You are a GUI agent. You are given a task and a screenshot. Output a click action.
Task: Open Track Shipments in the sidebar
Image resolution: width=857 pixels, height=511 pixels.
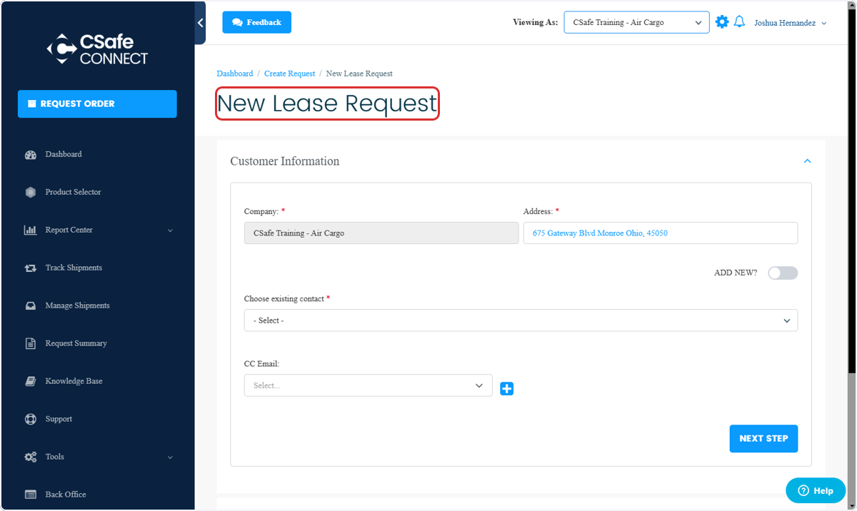pos(74,268)
